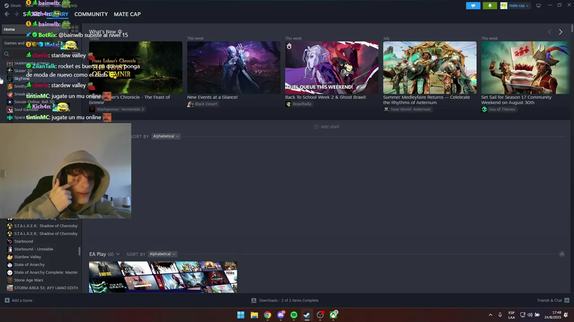Select State of Anarchy in game list
This screenshot has height=322, width=574.
(29, 264)
